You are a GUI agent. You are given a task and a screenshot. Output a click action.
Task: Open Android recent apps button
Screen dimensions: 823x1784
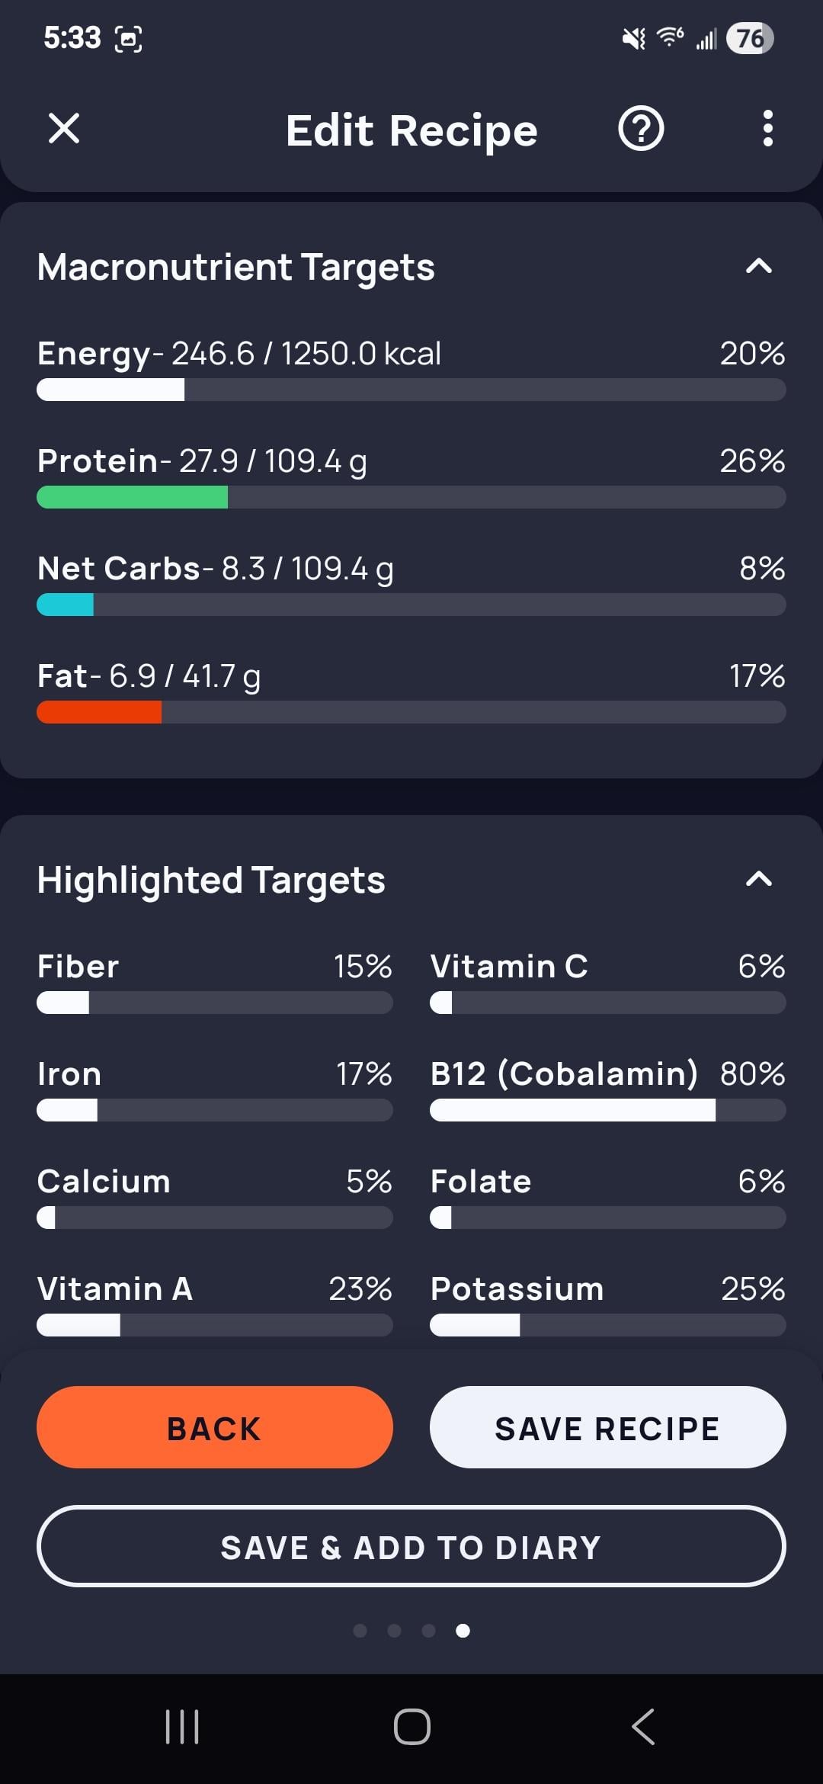pyautogui.click(x=182, y=1727)
